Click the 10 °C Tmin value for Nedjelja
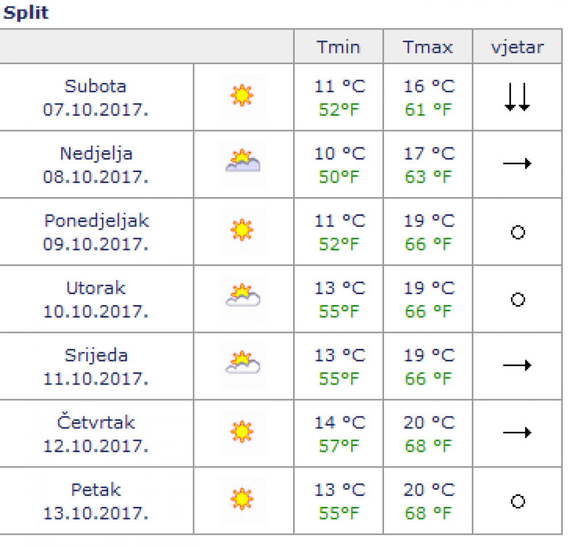 click(340, 153)
